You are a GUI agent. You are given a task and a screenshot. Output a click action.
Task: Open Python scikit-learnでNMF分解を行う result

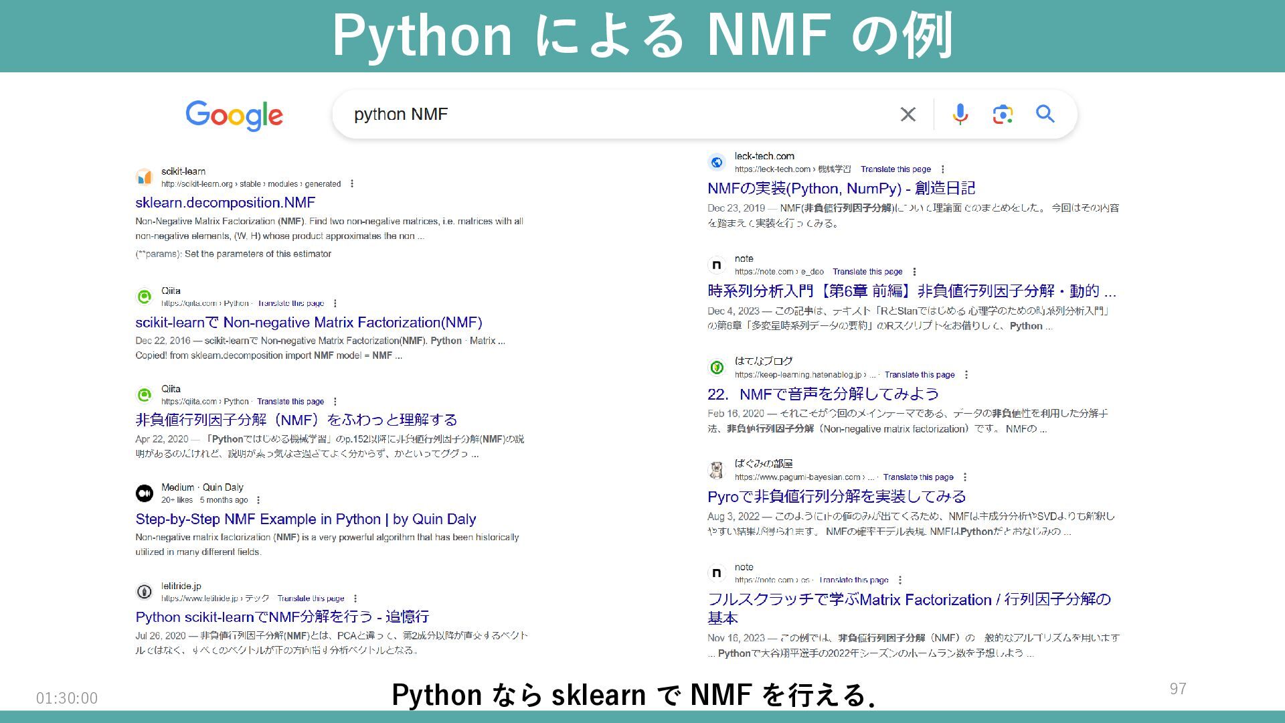282,617
